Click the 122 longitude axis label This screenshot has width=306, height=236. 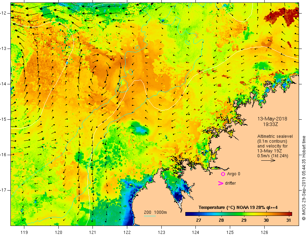(x=127, y=232)
